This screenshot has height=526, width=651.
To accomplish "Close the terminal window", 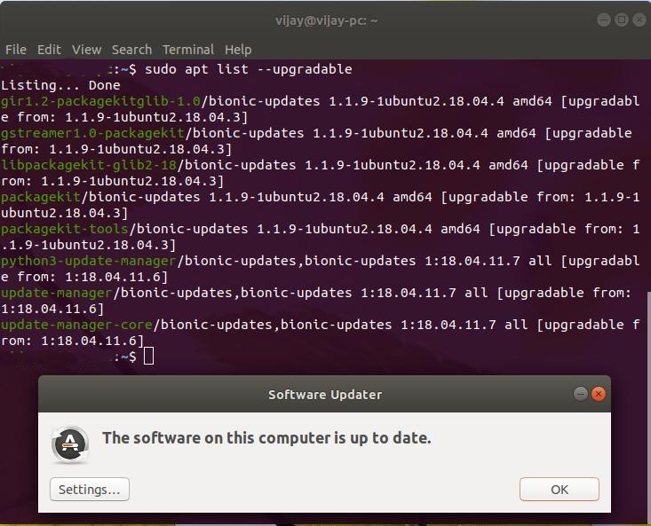I will coord(639,20).
